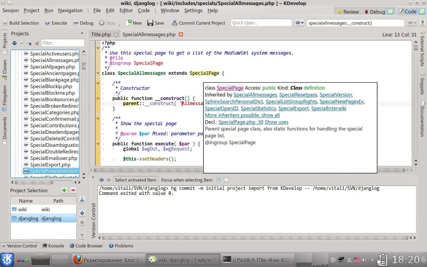Click the yellow note icon on Debug tab
Screen dimensions: 427x267
tap(391, 12)
